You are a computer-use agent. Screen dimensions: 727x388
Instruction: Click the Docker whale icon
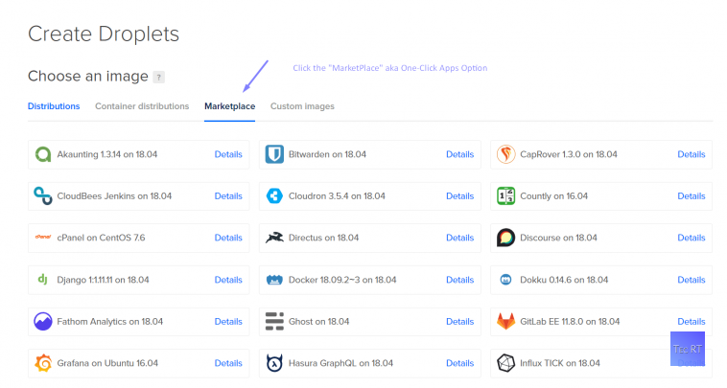[x=274, y=280]
